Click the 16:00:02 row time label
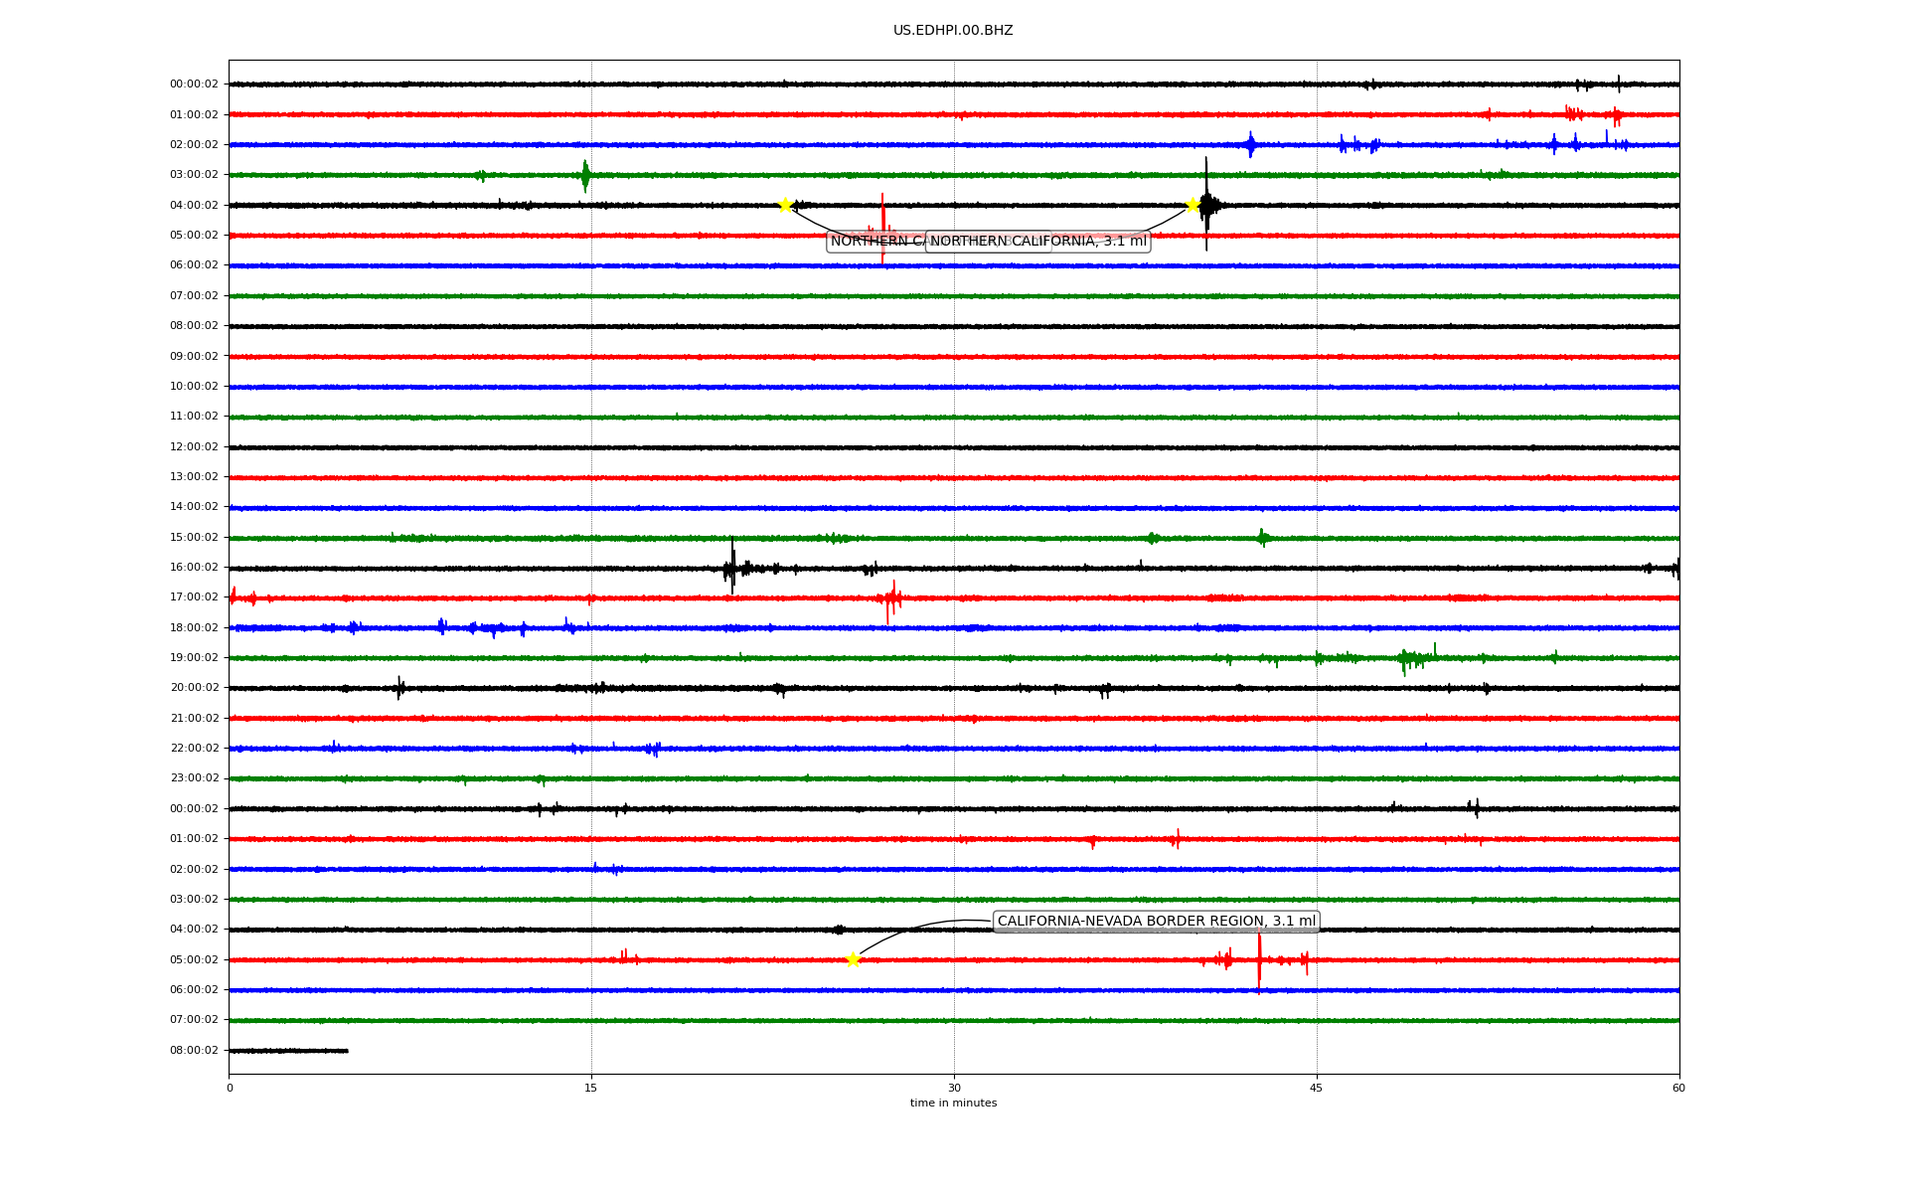 (194, 568)
